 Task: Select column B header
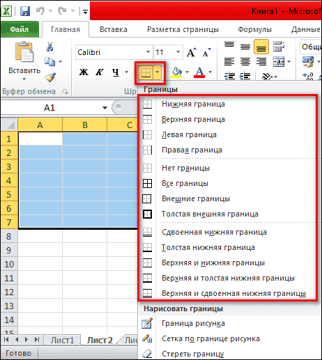(85, 125)
